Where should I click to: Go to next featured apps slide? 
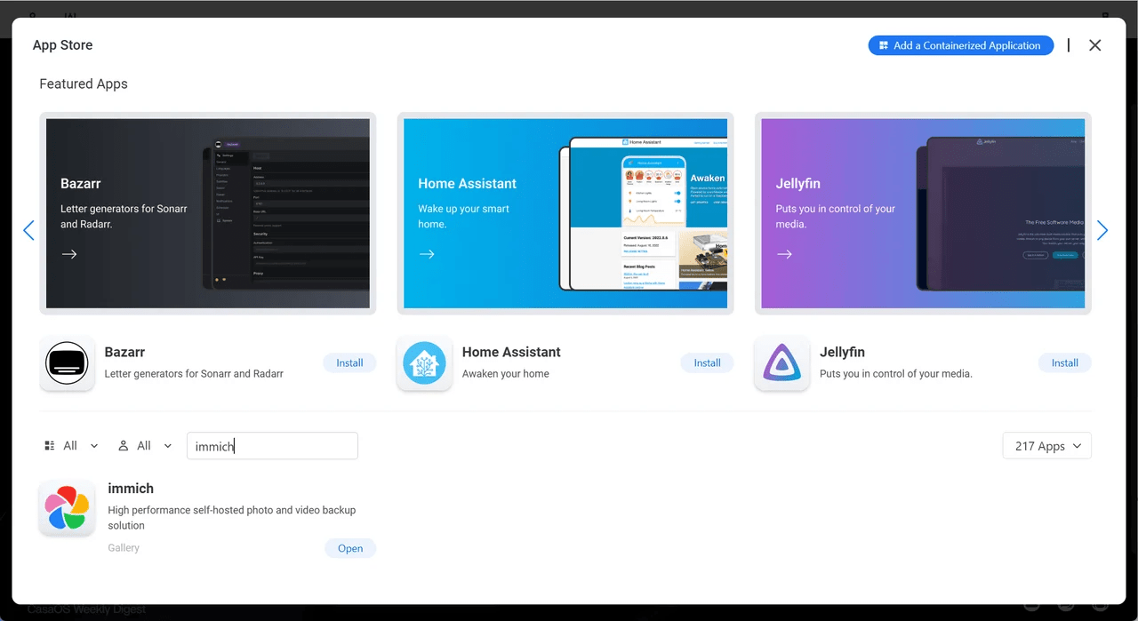[1102, 231]
